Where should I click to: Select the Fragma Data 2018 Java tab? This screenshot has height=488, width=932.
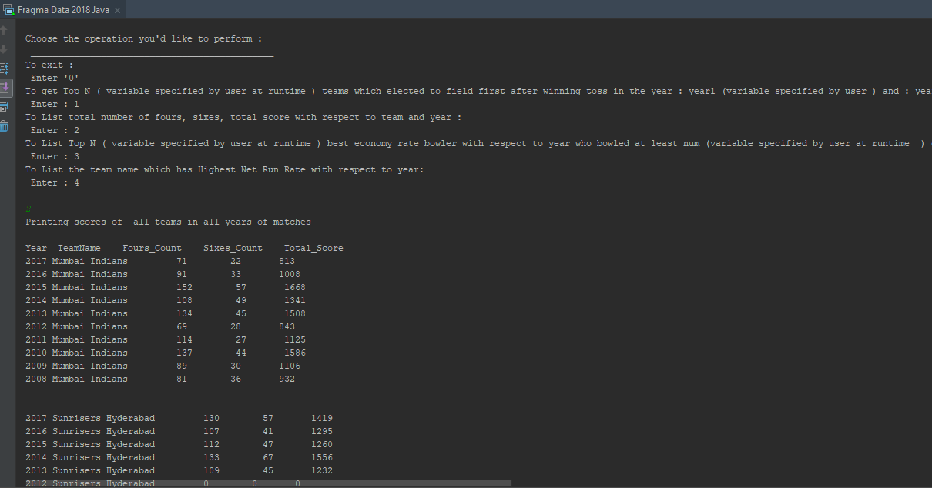coord(63,10)
